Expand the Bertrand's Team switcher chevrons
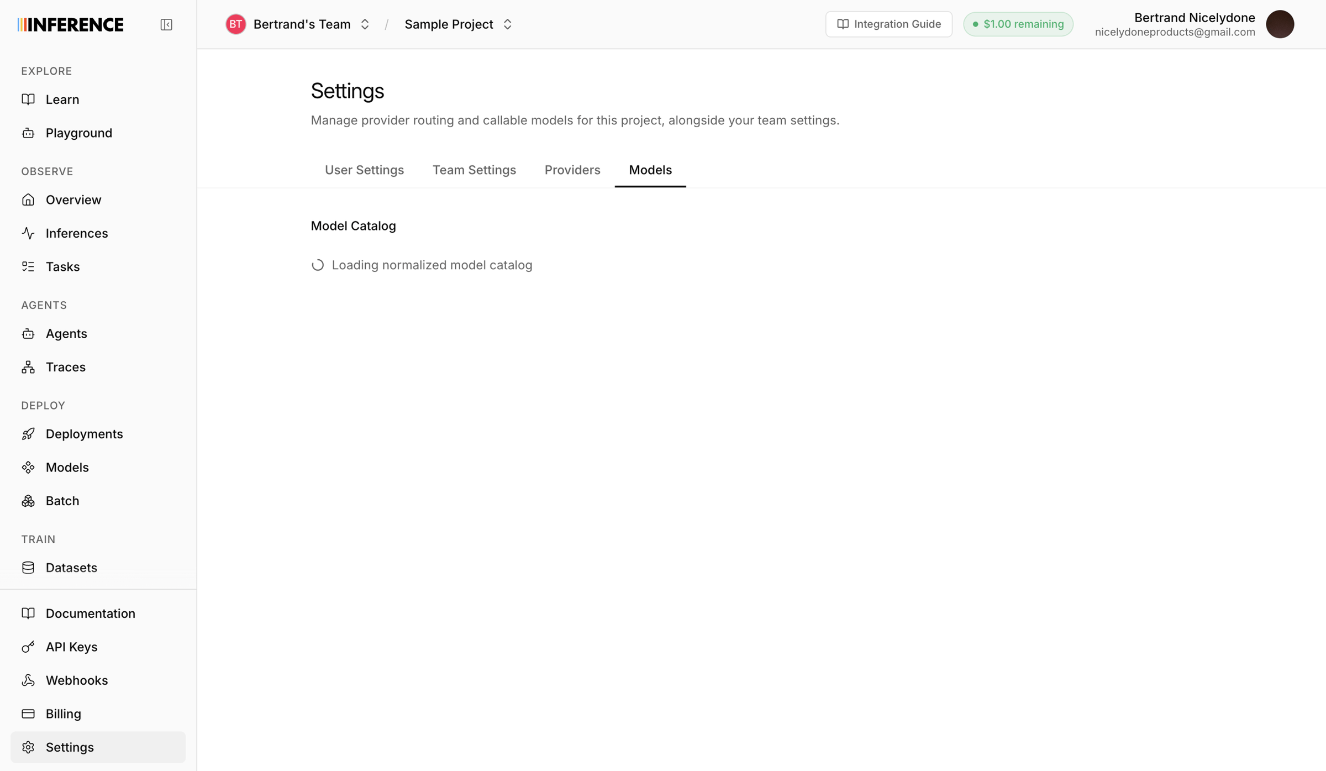1326x771 pixels. 365,24
